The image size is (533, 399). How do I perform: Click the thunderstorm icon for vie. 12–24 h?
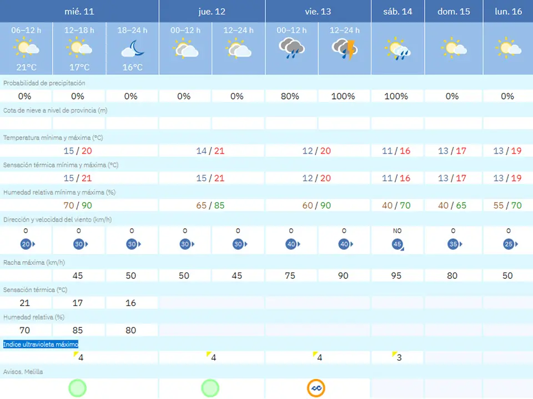coord(345,49)
